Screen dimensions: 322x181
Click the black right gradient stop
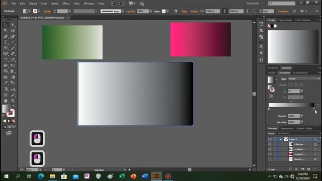pos(313,110)
